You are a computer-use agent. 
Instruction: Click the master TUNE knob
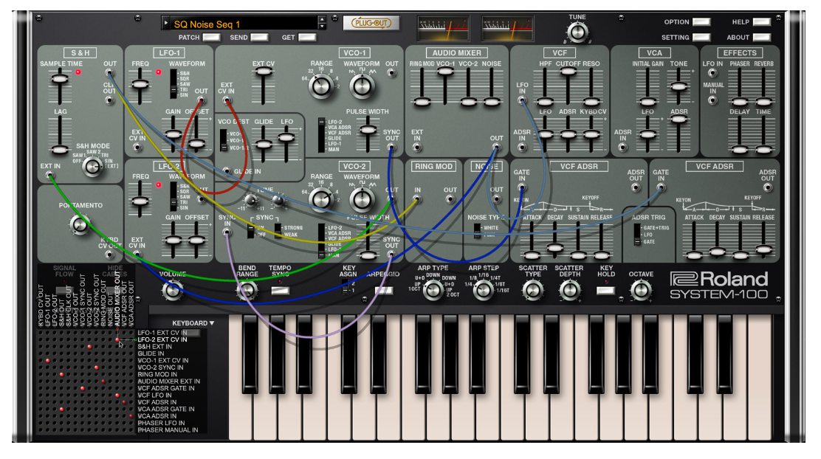(x=577, y=32)
